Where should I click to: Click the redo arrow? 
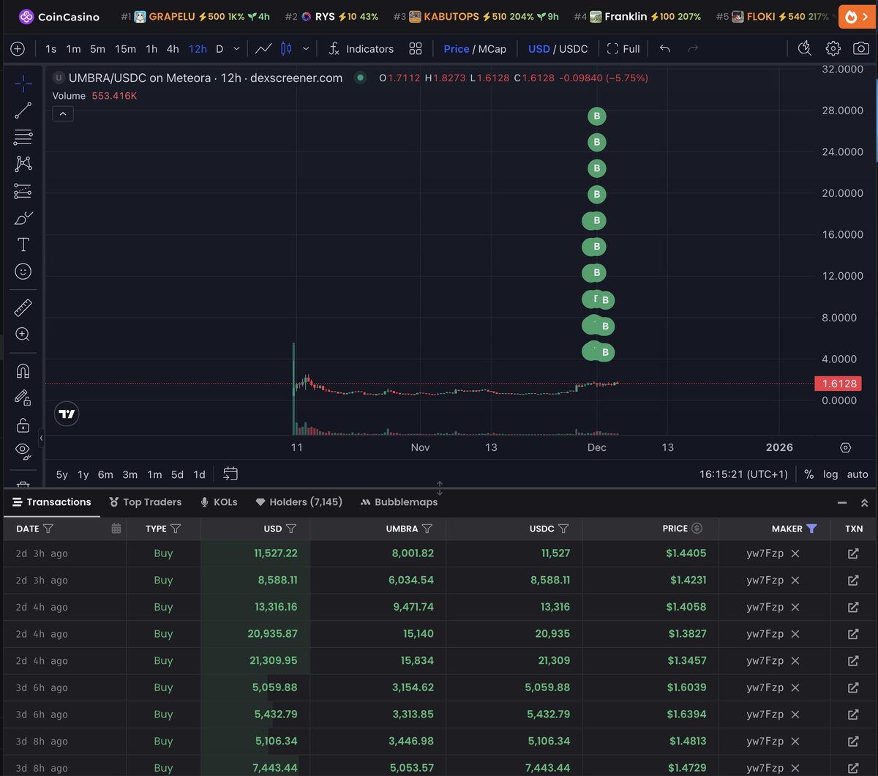(693, 49)
